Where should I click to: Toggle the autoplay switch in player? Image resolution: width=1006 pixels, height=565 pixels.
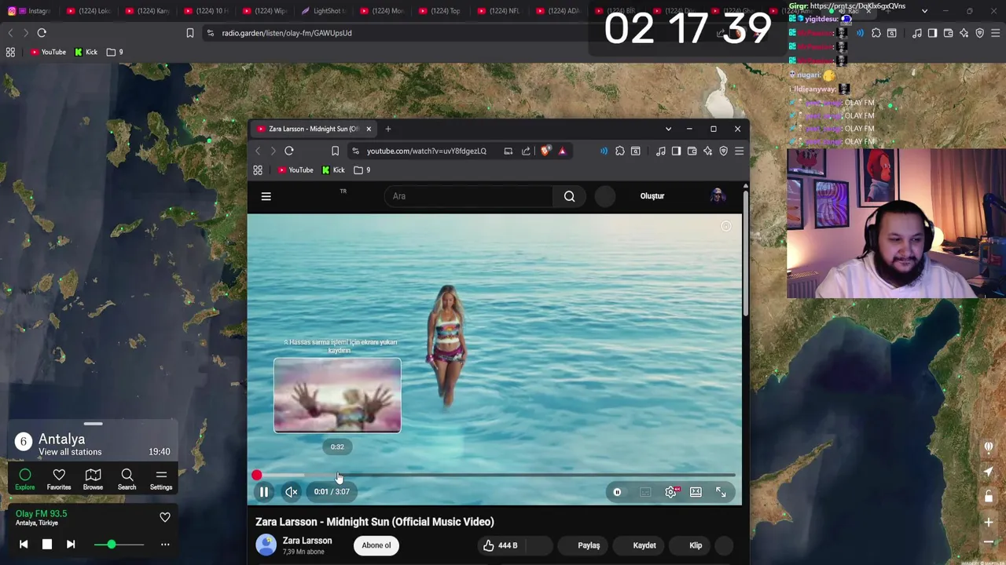pos(617,492)
